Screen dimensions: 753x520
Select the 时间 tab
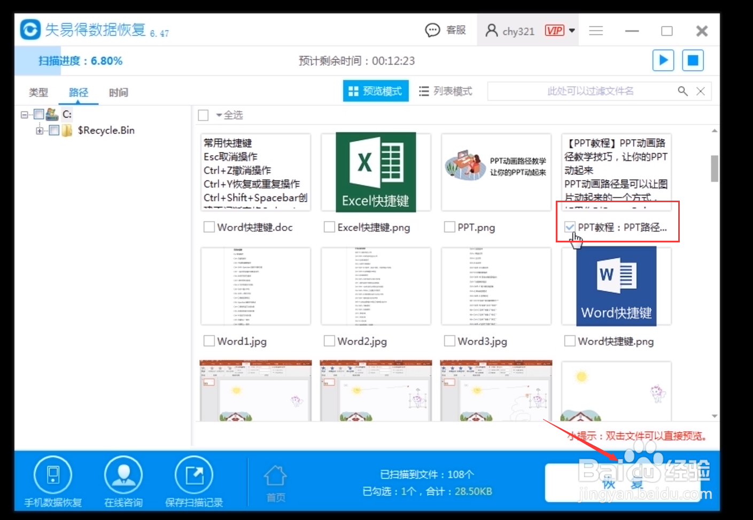[119, 93]
